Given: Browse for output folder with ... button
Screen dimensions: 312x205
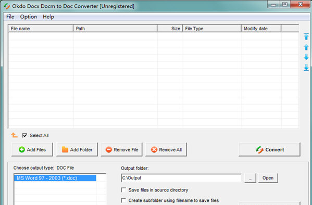Looking at the screenshot, I should (251, 178).
